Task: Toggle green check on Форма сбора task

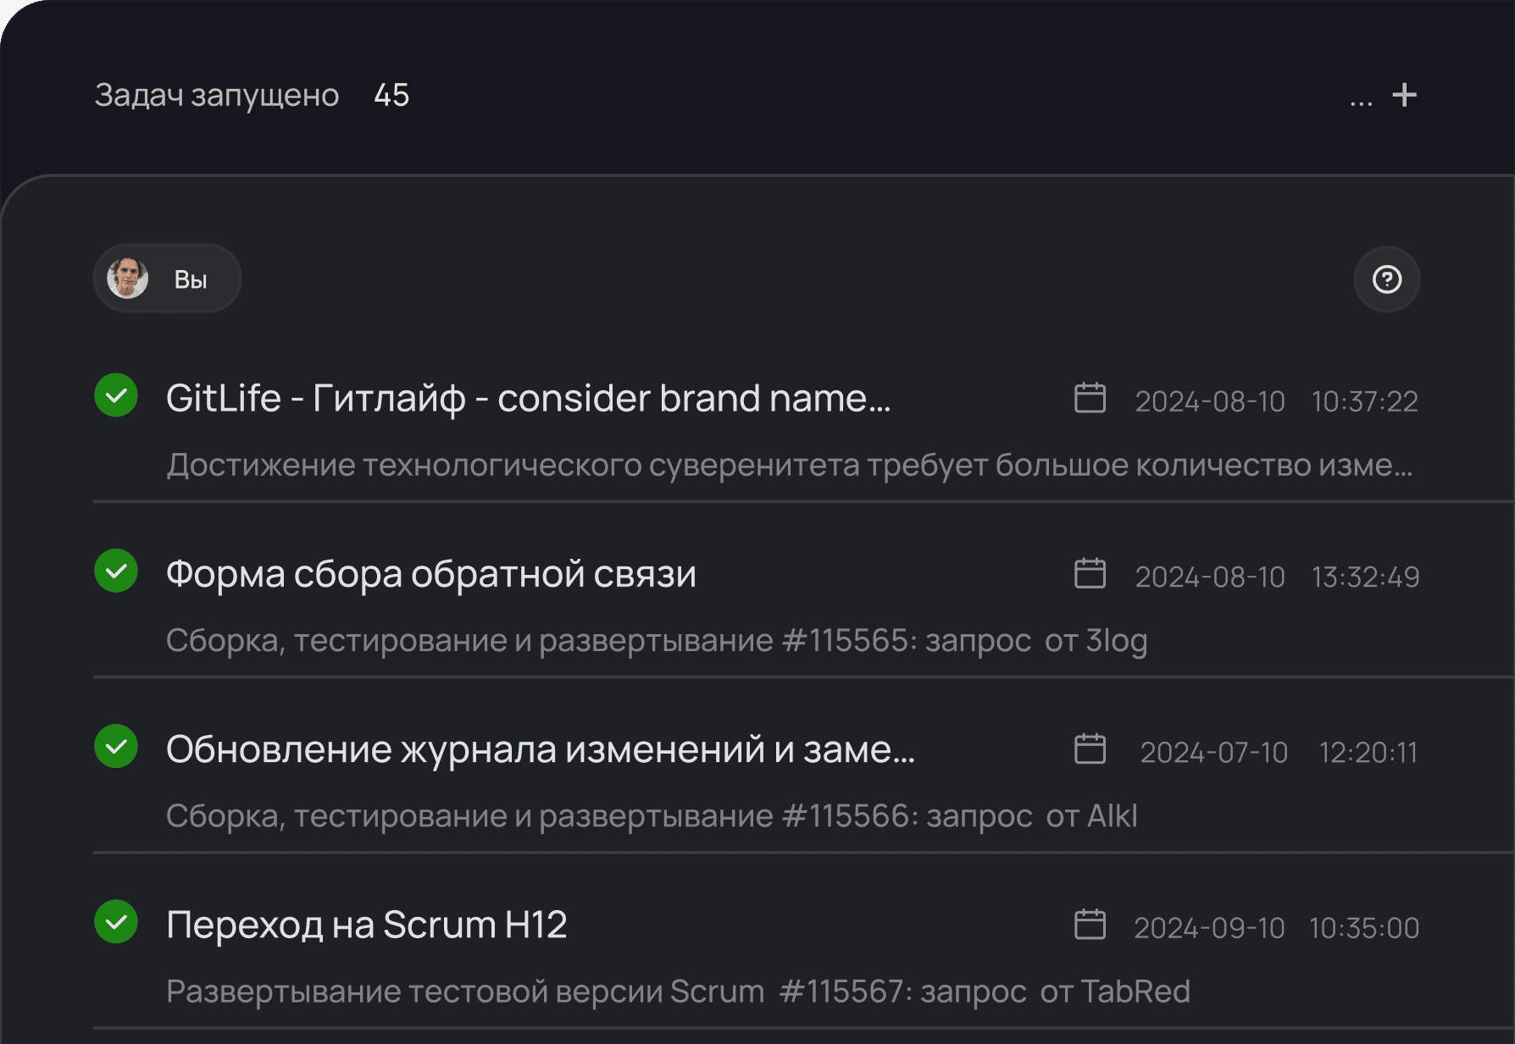Action: 116,571
